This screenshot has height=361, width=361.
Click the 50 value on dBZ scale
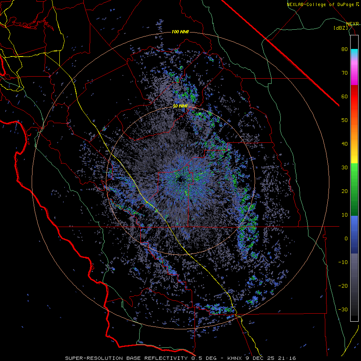click(x=345, y=120)
